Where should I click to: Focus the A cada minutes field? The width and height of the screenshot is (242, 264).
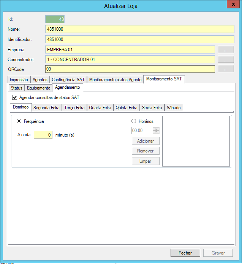(x=43, y=135)
